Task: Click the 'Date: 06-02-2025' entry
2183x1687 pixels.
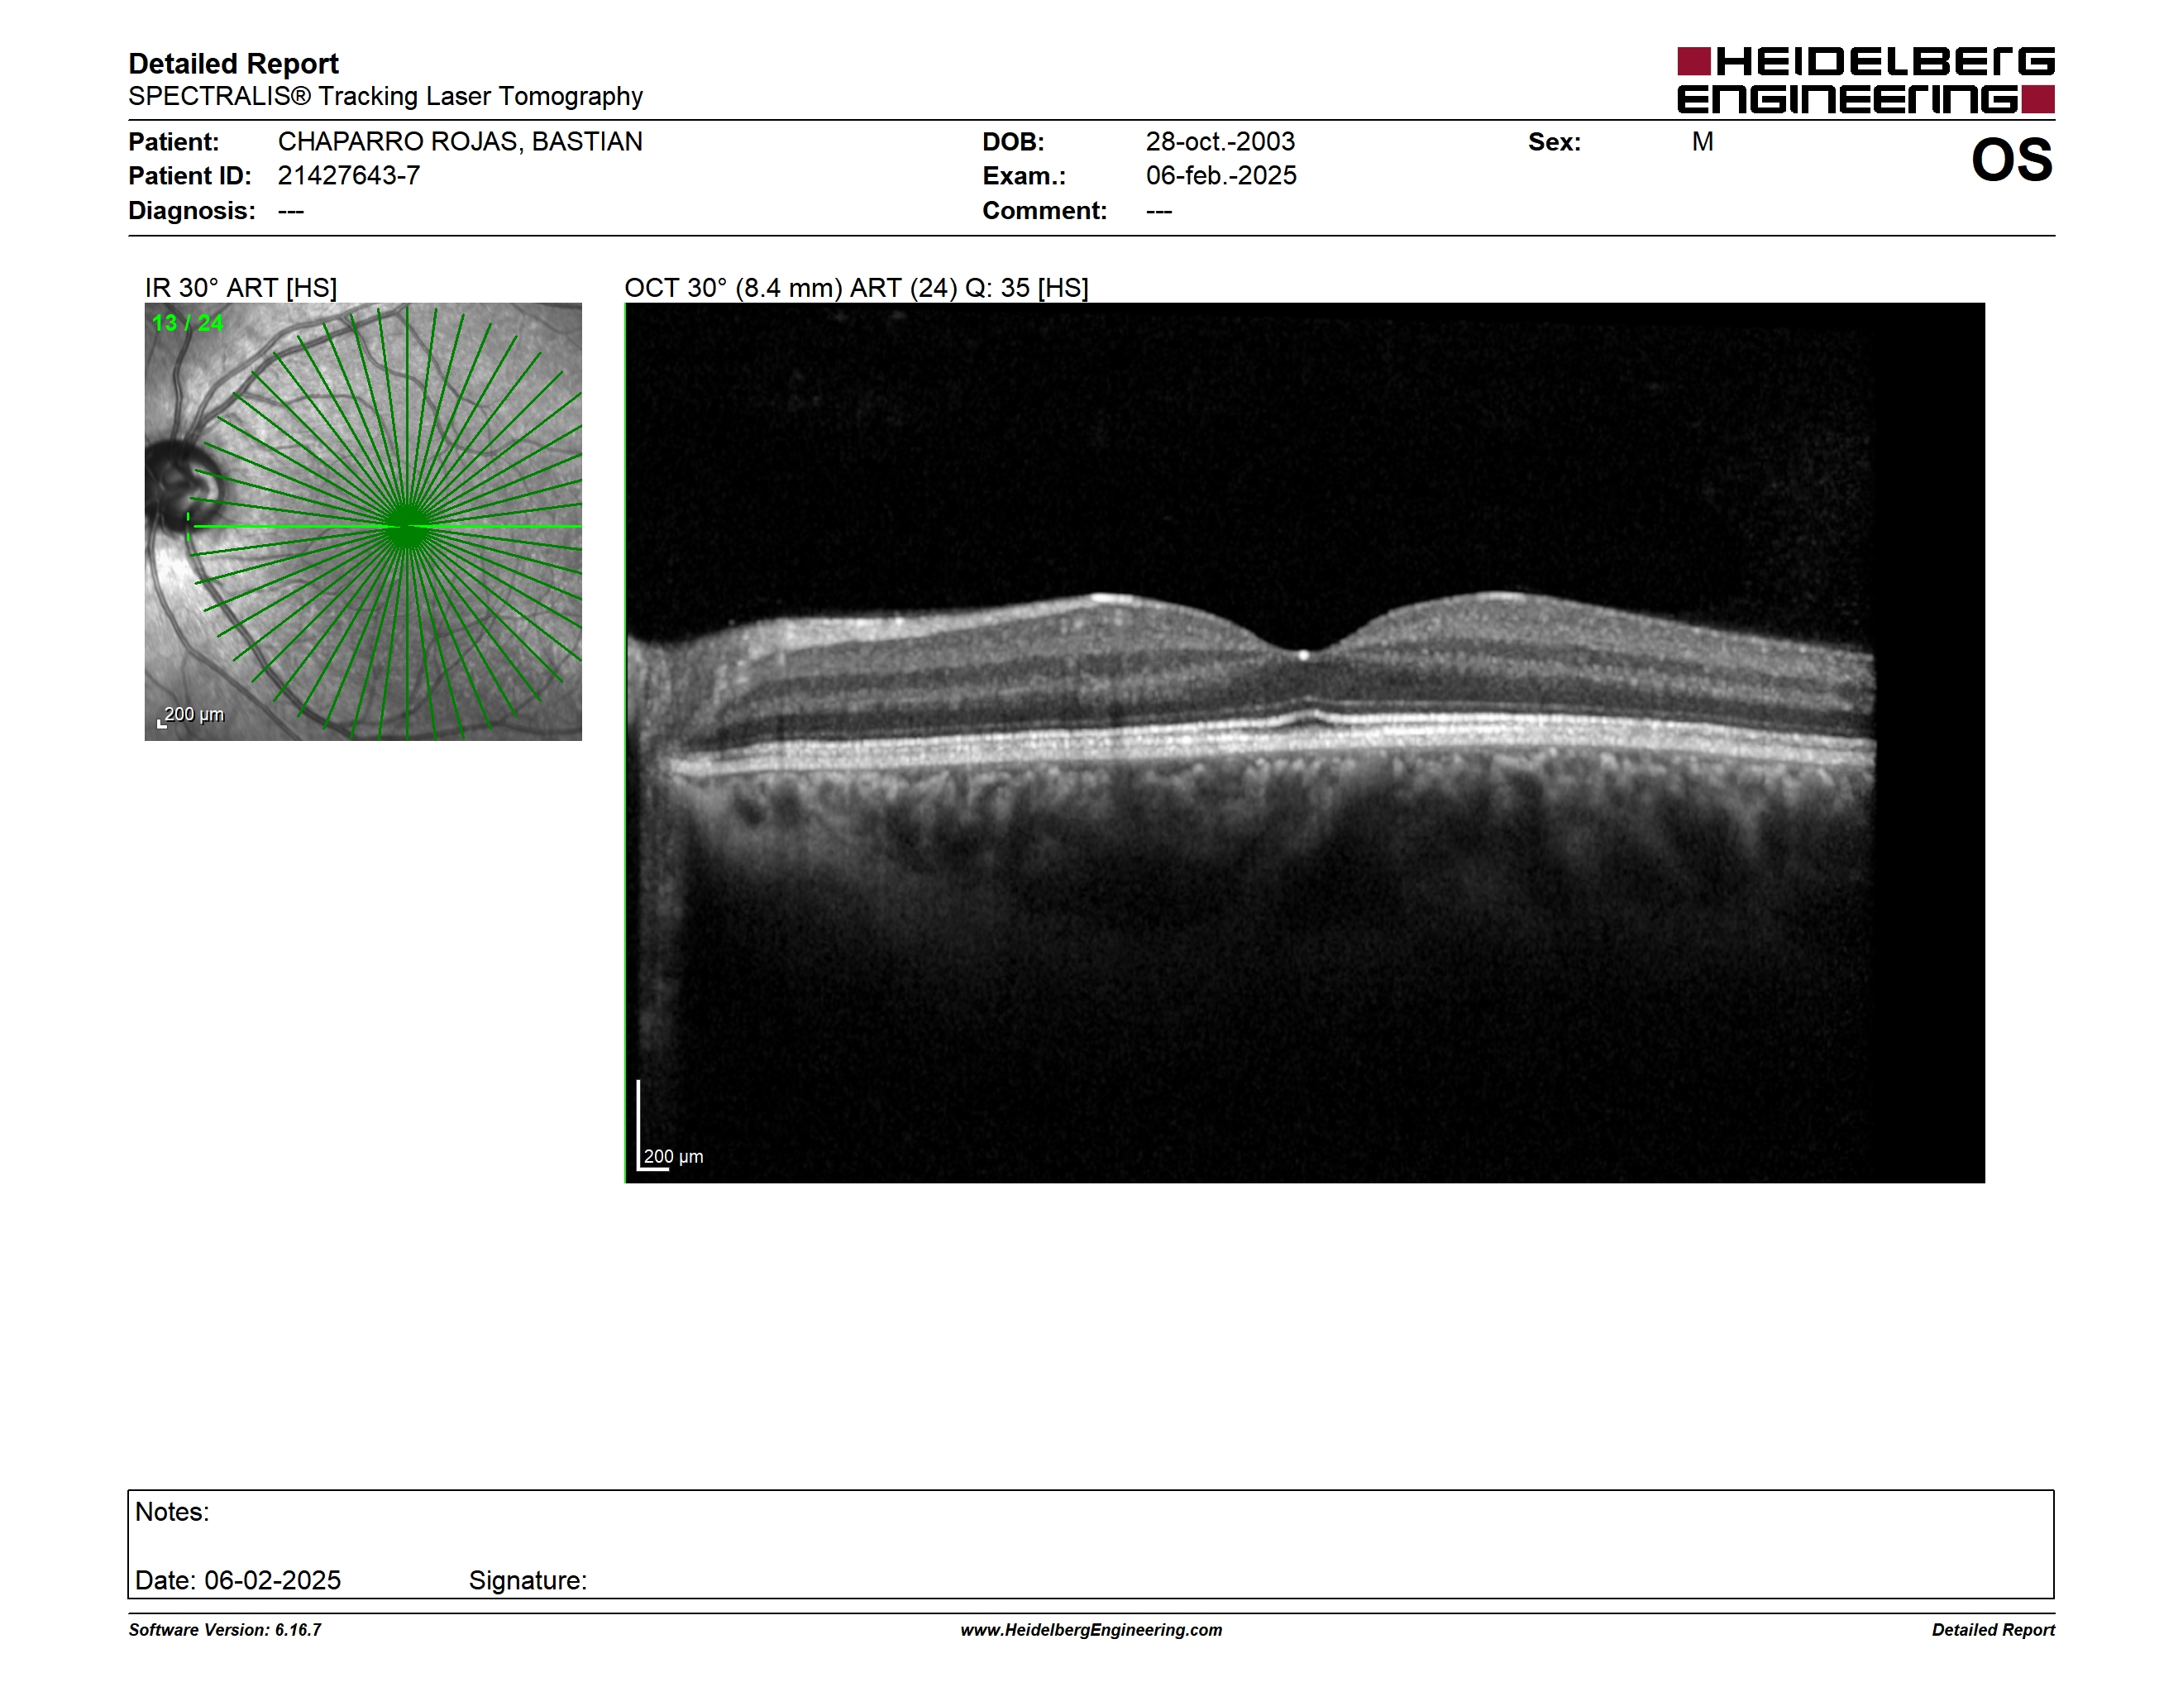Action: click(238, 1580)
